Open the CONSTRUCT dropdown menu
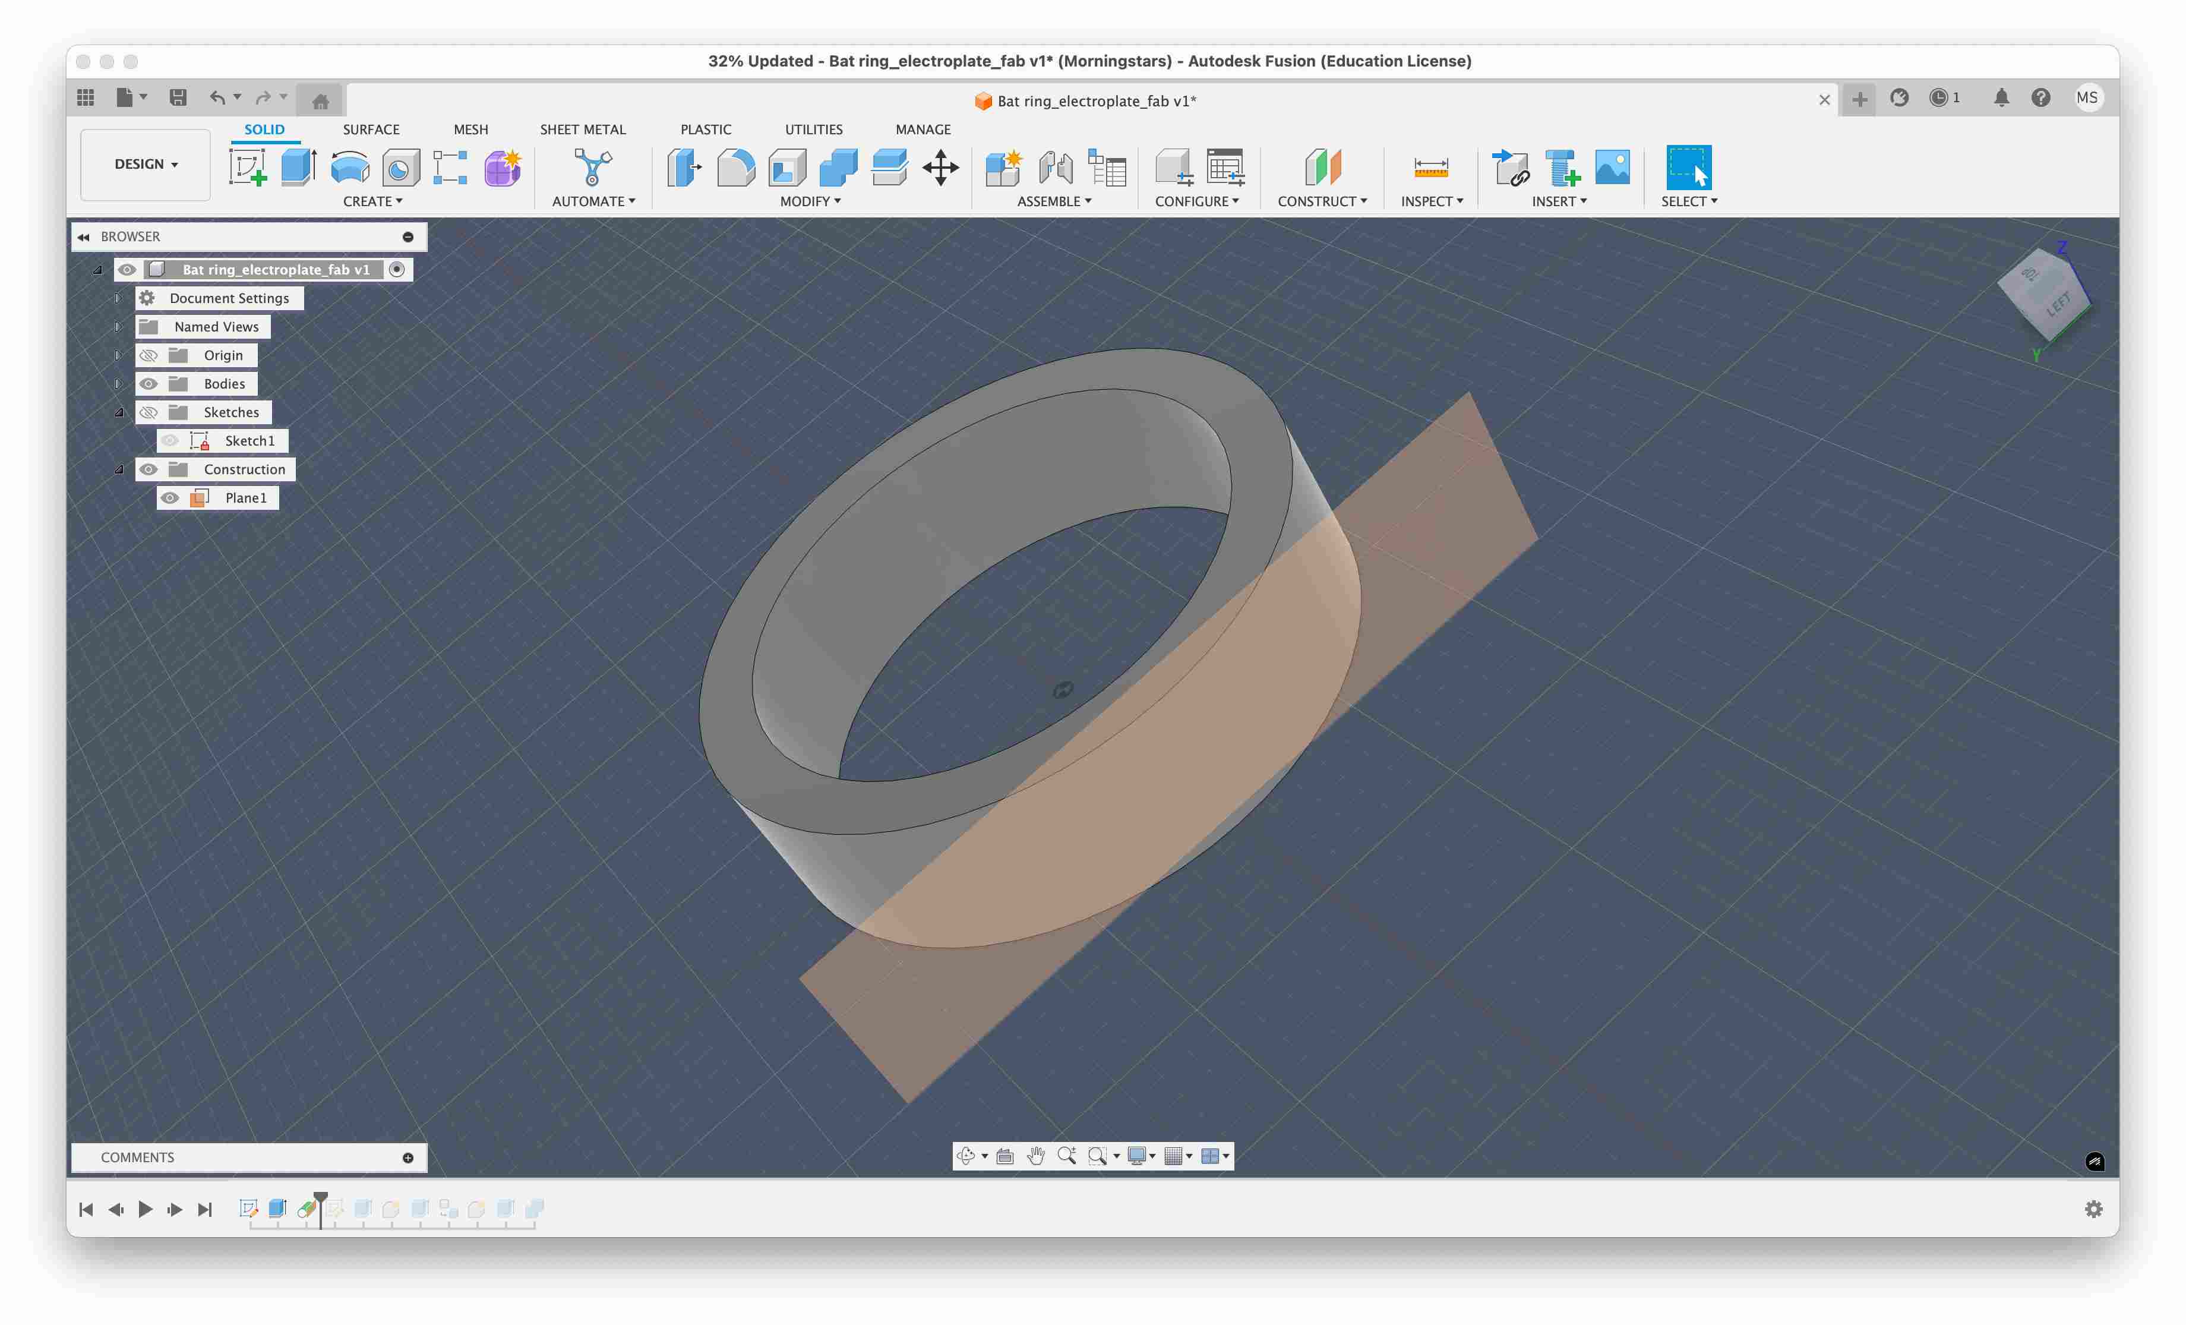The width and height of the screenshot is (2186, 1325). 1322,201
